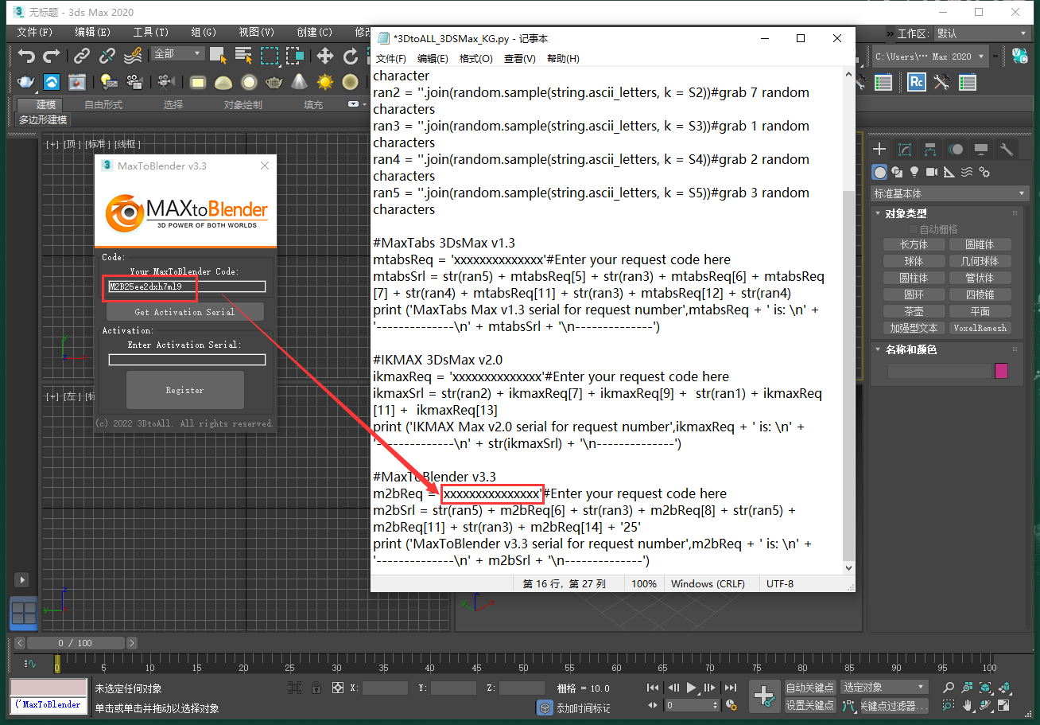Click the Get Activation Serial button
The image size is (1040, 725).
coord(184,312)
